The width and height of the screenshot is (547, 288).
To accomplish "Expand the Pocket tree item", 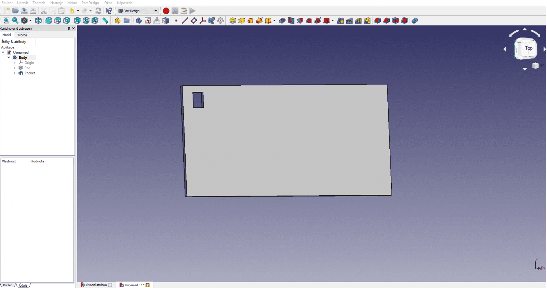I will click(14, 73).
